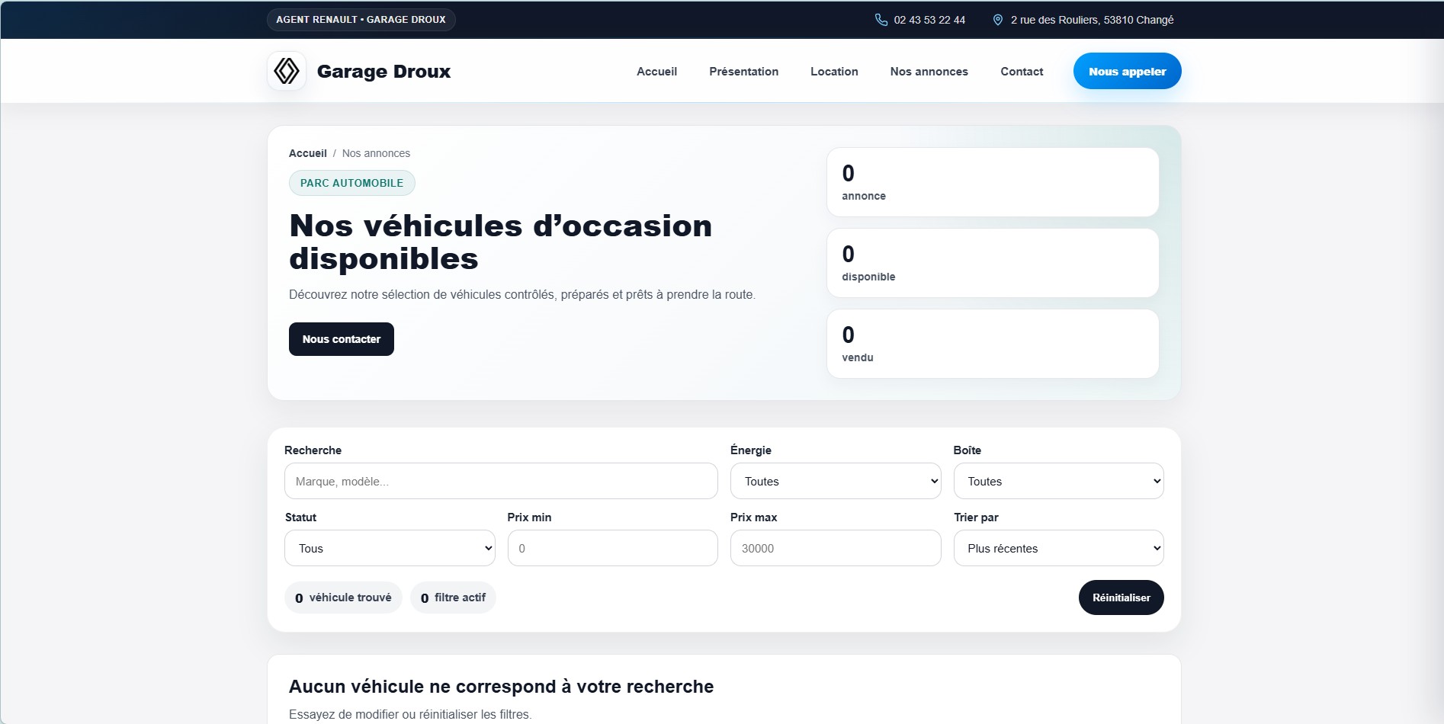Click the location pin icon
The height and width of the screenshot is (724, 1444).
pyautogui.click(x=997, y=20)
